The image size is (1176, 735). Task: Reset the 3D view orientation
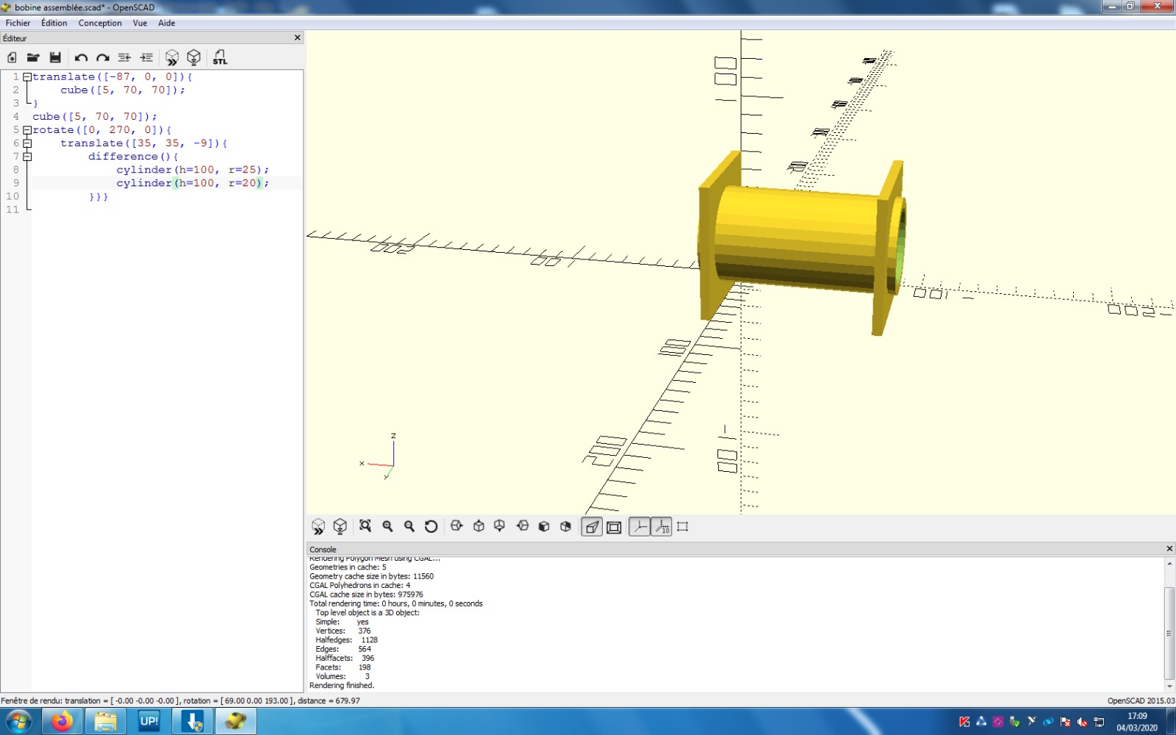click(x=431, y=526)
